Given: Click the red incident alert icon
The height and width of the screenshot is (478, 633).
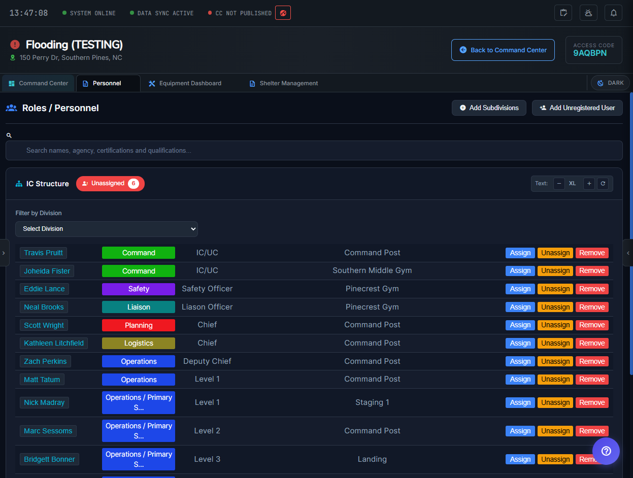Looking at the screenshot, I should coord(15,45).
